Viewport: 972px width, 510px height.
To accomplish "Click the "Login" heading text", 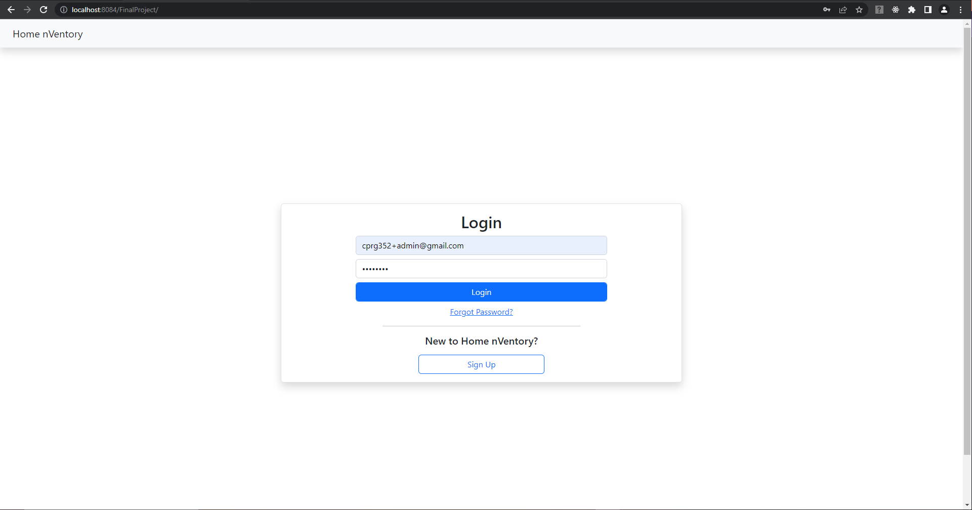I will pos(481,223).
